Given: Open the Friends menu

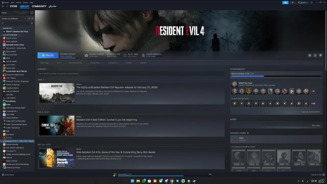Looking at the screenshot, I should (x=19, y=3).
